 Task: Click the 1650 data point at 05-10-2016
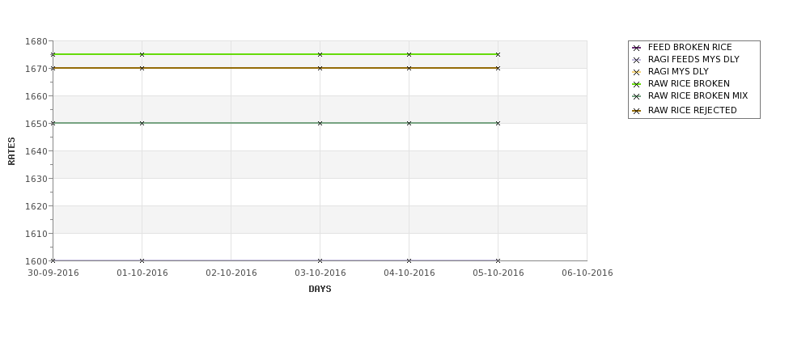coord(498,123)
